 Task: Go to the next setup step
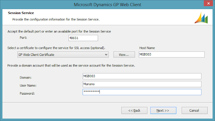click(163, 110)
